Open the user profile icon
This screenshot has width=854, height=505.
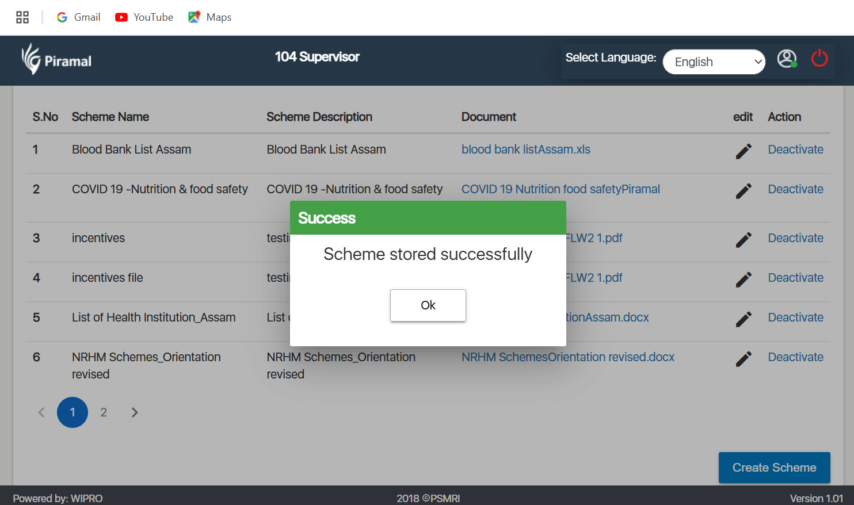pyautogui.click(x=787, y=59)
